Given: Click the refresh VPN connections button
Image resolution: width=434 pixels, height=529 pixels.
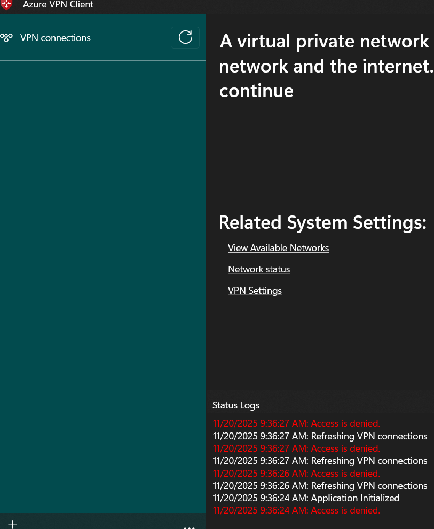Looking at the screenshot, I should point(185,37).
